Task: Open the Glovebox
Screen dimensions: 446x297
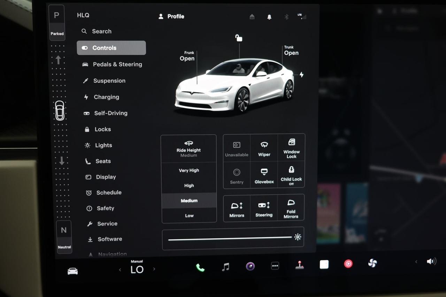Action: tap(264, 175)
